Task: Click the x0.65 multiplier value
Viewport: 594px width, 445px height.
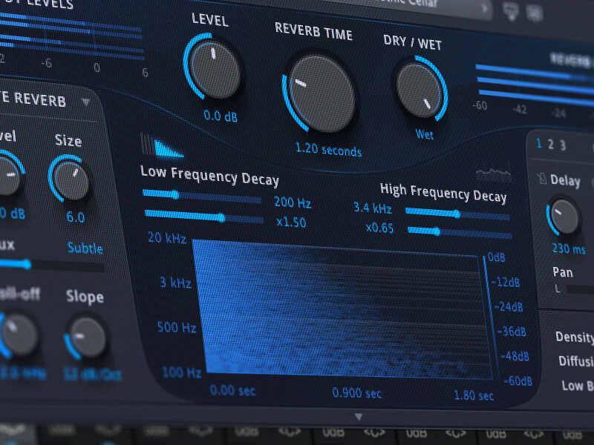Action: (379, 228)
